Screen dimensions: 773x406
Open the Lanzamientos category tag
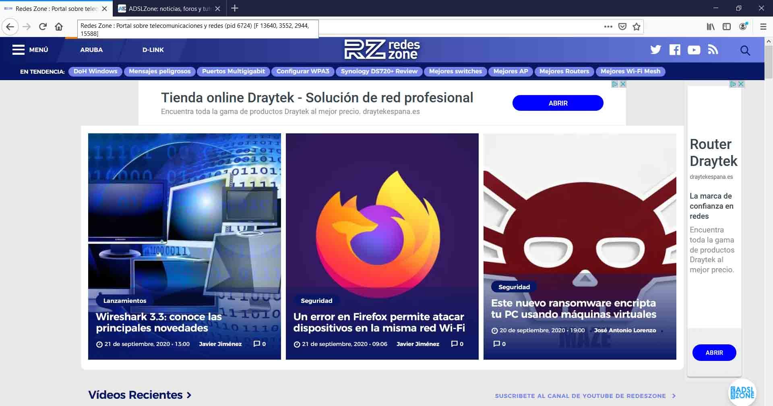(125, 300)
